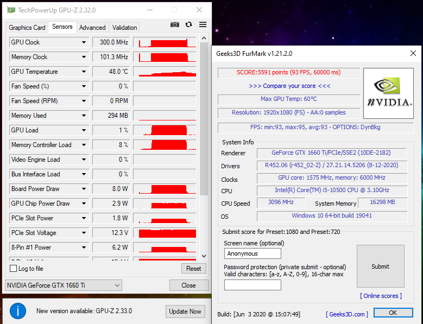
Task: Click the Board Power Draw value 8.0 W
Action: point(111,189)
